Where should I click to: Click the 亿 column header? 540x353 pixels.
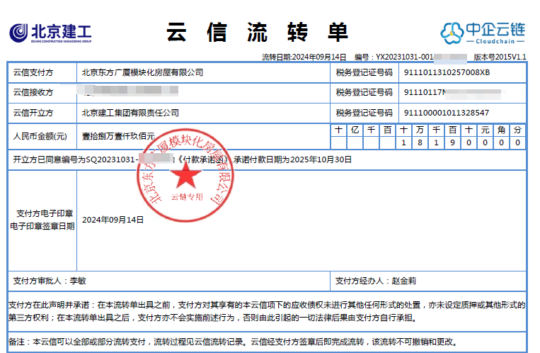(x=355, y=130)
